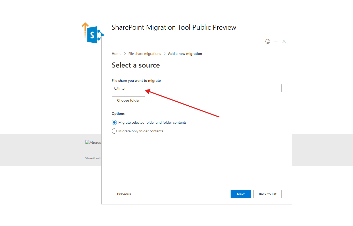353x226 pixels.
Task: Click Add a new migration breadcrumb
Action: click(x=185, y=54)
